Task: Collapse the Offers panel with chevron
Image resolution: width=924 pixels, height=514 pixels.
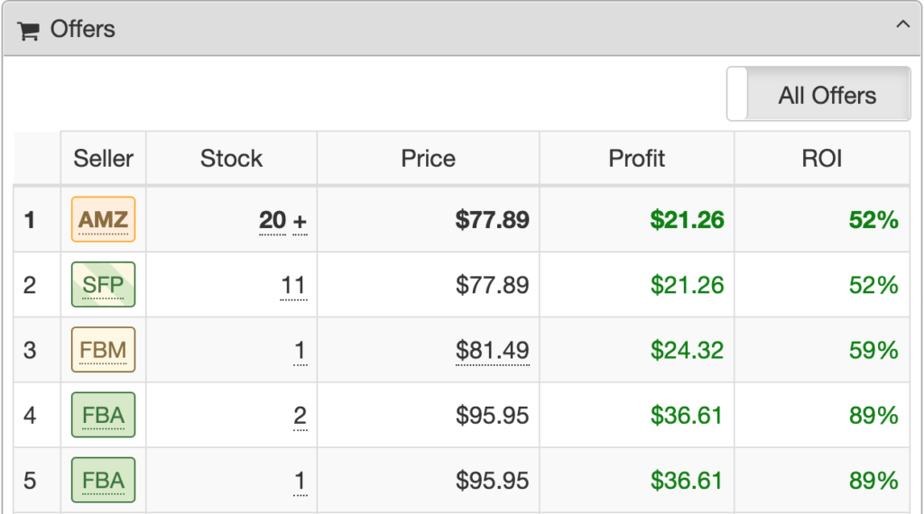Action: pos(902,25)
